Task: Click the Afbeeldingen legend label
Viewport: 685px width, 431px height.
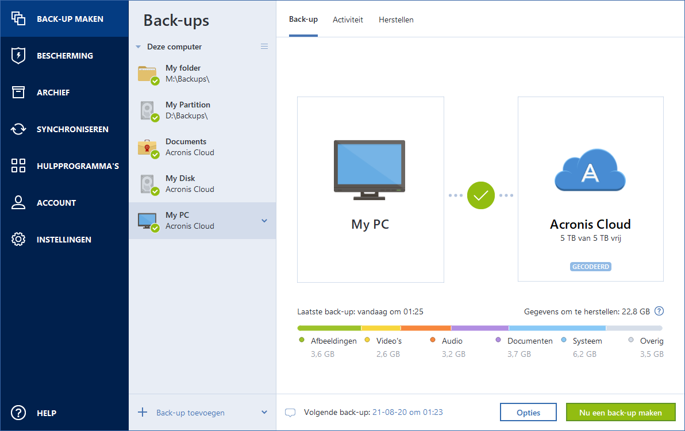Action: tap(334, 341)
